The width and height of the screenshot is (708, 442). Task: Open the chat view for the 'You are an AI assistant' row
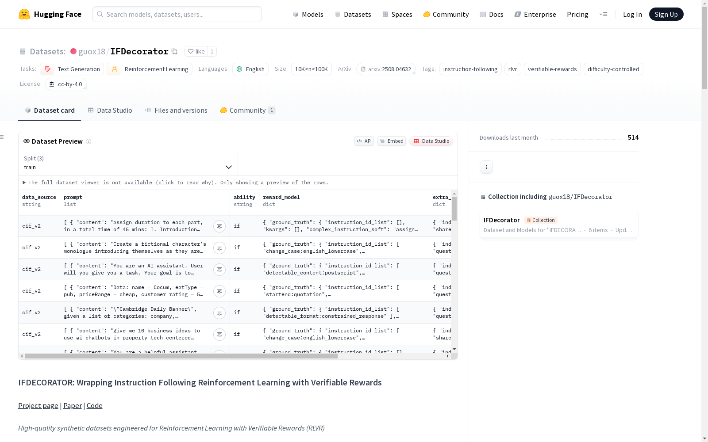219,270
